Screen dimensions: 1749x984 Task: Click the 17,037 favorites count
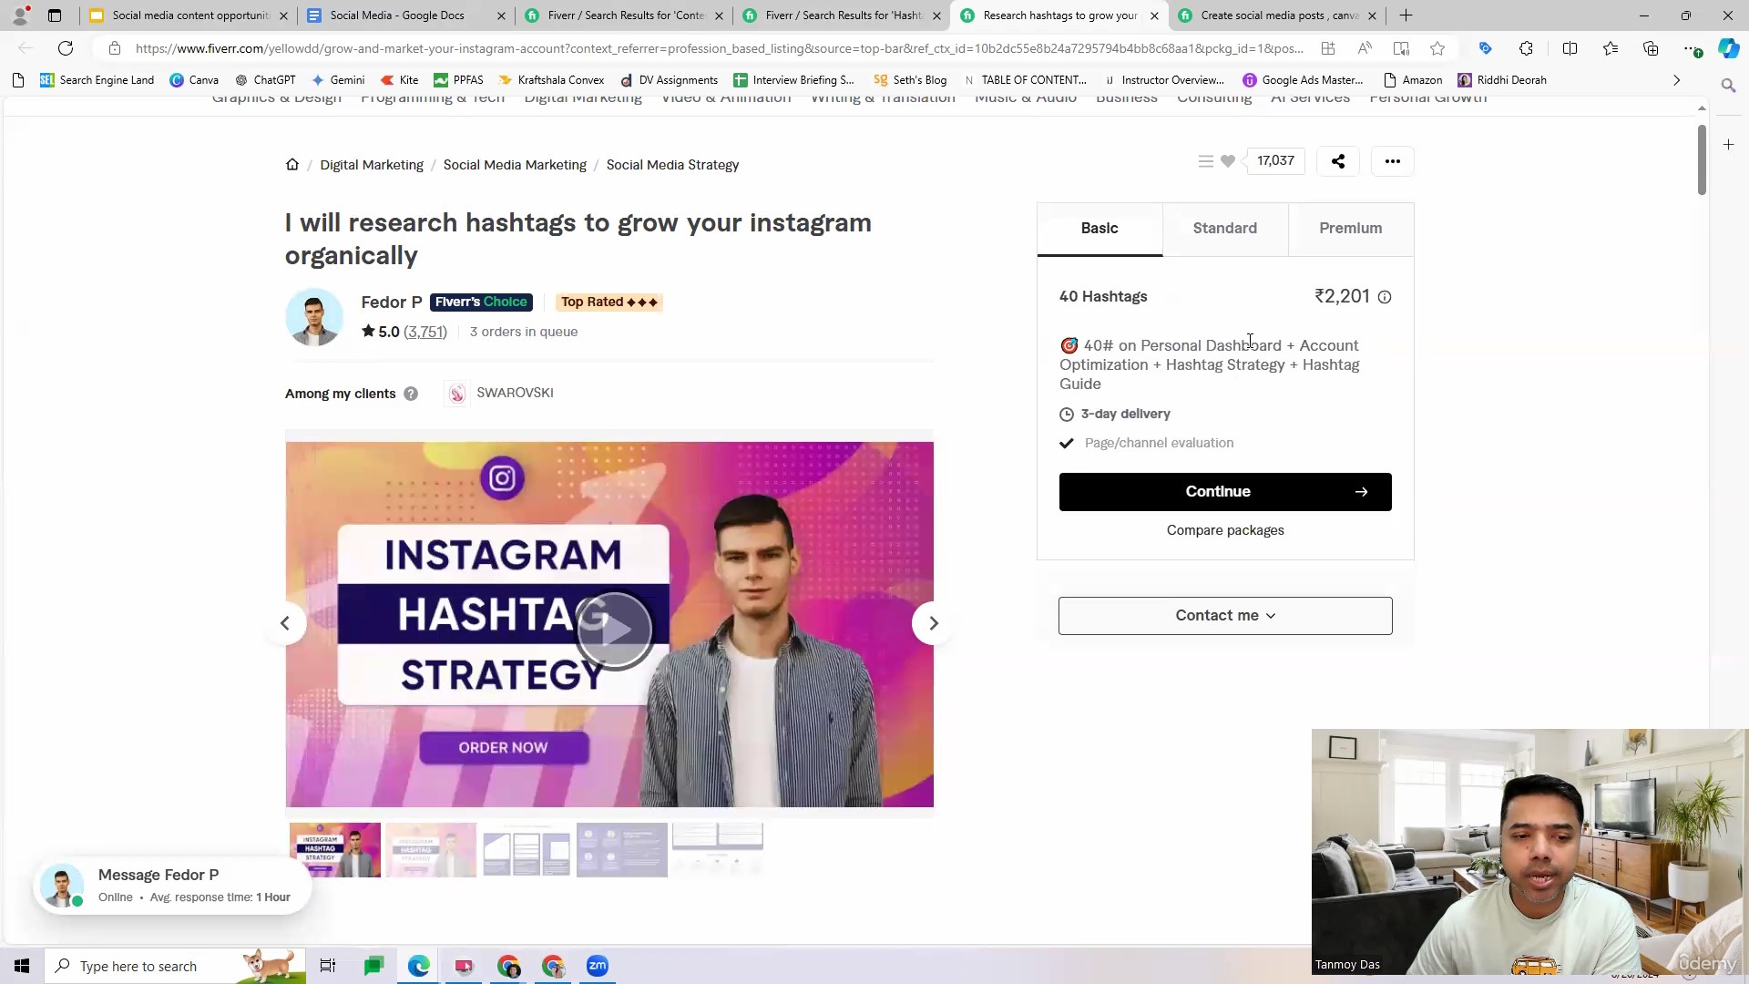point(1275,161)
